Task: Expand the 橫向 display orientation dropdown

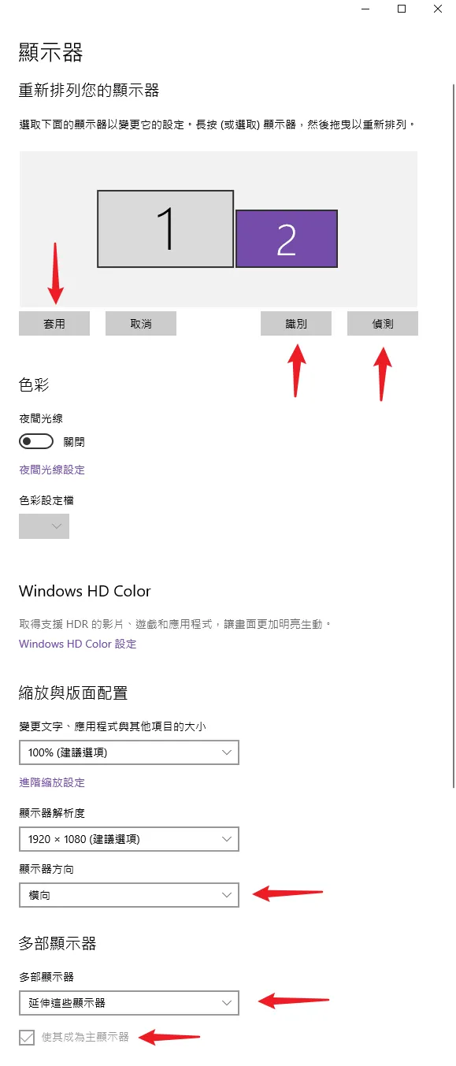Action: point(129,895)
